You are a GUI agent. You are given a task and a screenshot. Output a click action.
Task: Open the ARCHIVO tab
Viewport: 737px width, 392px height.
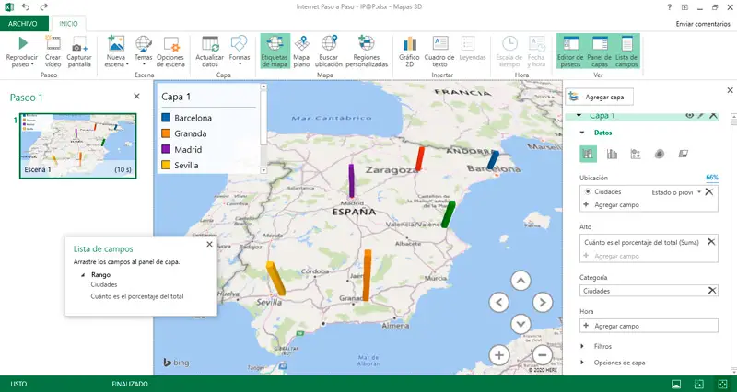click(x=23, y=24)
